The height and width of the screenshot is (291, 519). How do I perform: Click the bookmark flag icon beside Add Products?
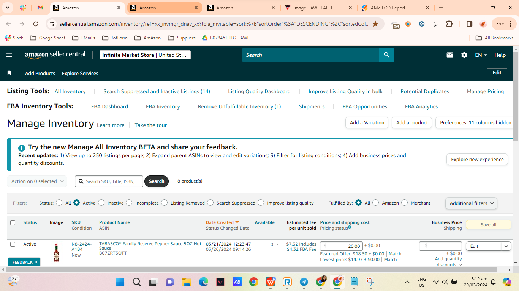point(9,73)
